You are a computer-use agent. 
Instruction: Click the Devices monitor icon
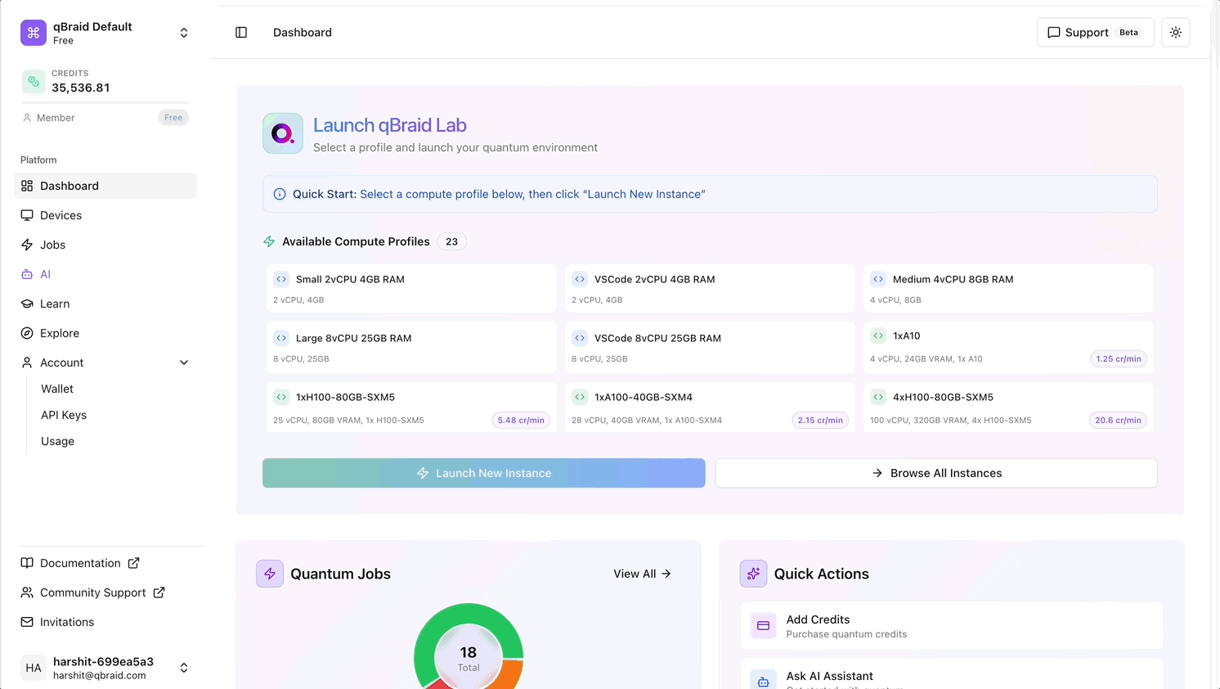pyautogui.click(x=27, y=215)
